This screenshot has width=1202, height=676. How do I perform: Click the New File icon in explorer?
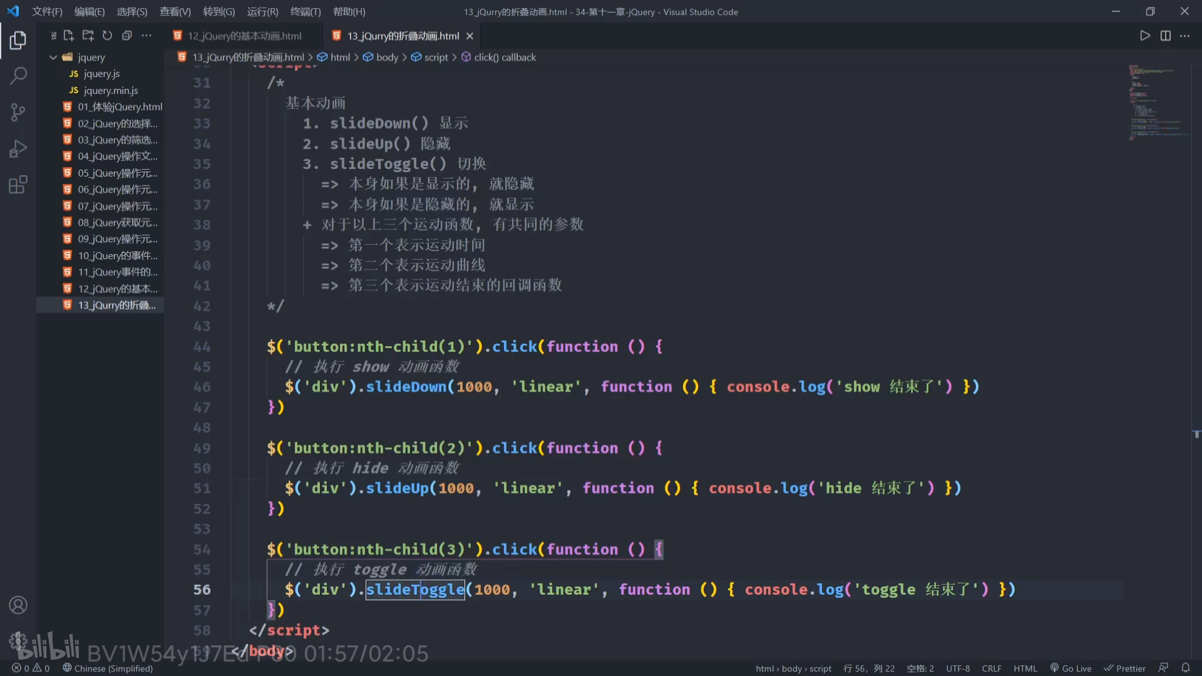tap(69, 36)
